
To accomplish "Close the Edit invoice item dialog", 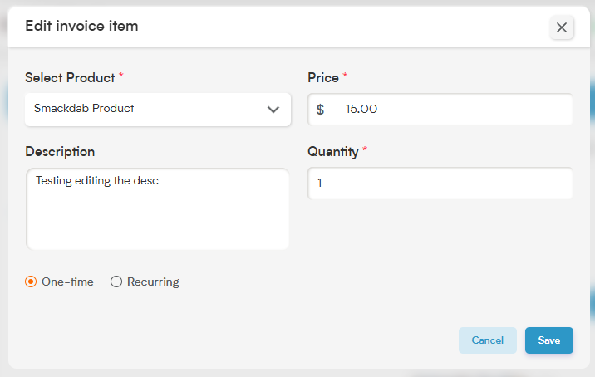I will tap(561, 27).
